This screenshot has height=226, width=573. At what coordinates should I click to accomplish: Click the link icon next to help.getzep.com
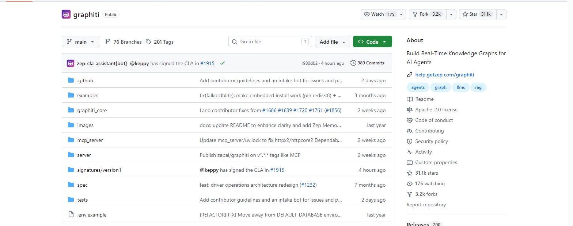[x=410, y=75]
